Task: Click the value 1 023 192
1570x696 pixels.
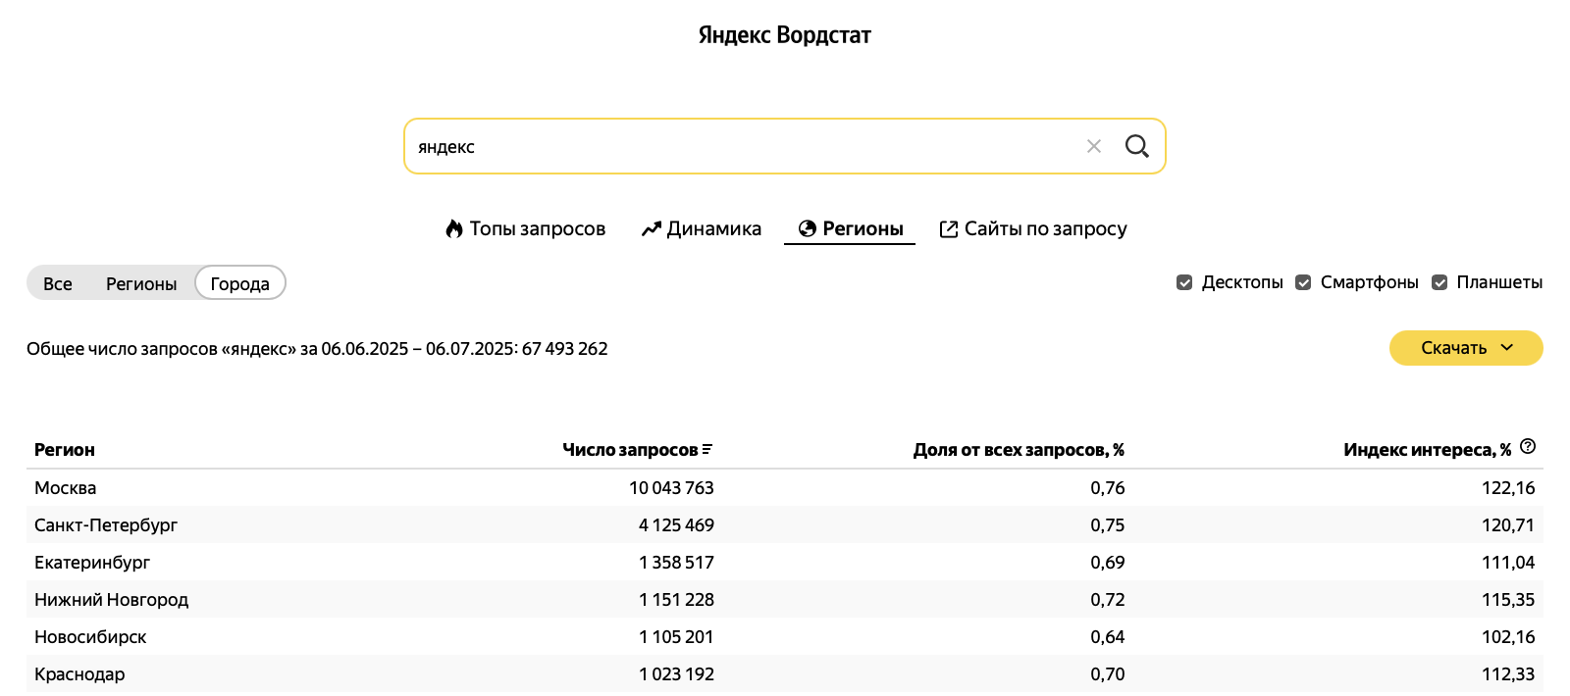Action: (676, 674)
